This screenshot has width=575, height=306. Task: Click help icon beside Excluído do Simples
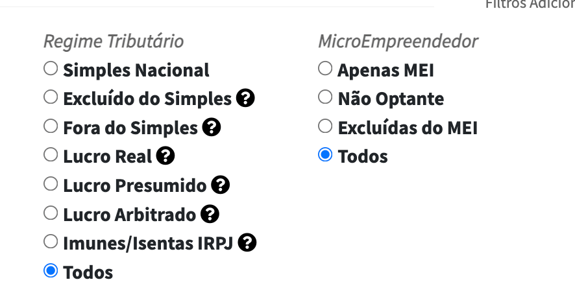click(245, 99)
